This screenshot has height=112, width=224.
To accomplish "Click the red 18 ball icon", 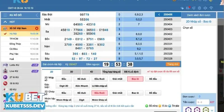I will pyautogui.click(x=5, y=83).
